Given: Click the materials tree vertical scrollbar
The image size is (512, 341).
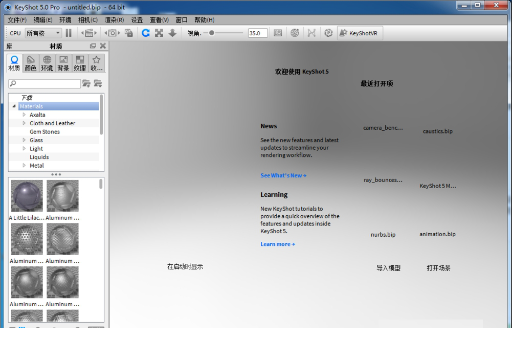Looking at the screenshot, I should [x=101, y=115].
